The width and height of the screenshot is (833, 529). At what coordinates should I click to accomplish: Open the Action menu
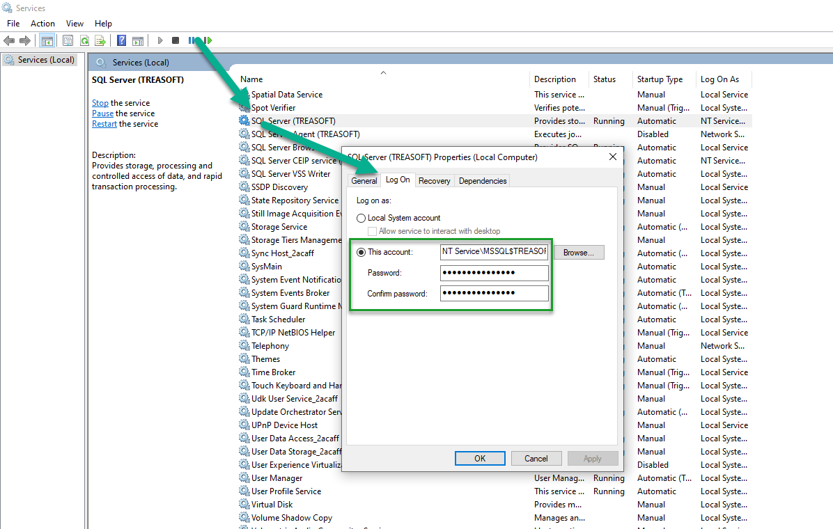(42, 24)
